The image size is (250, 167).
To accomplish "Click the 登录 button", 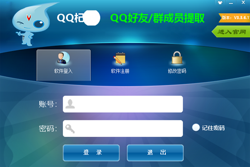I will 91,153.
